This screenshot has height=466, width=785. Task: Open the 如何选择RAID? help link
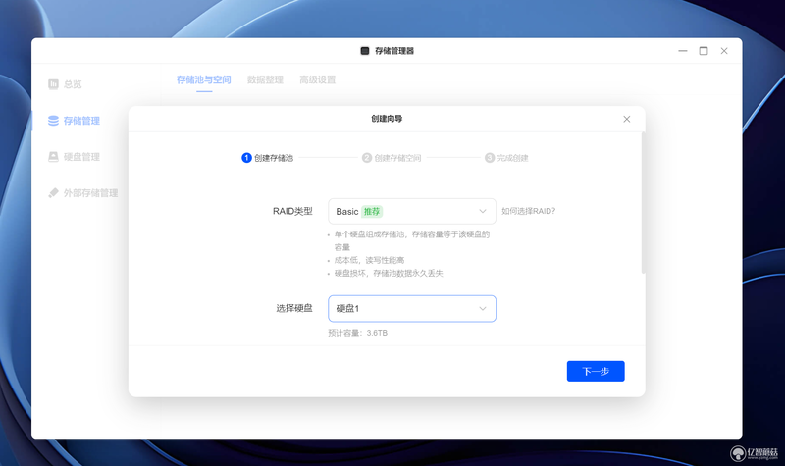click(x=528, y=211)
